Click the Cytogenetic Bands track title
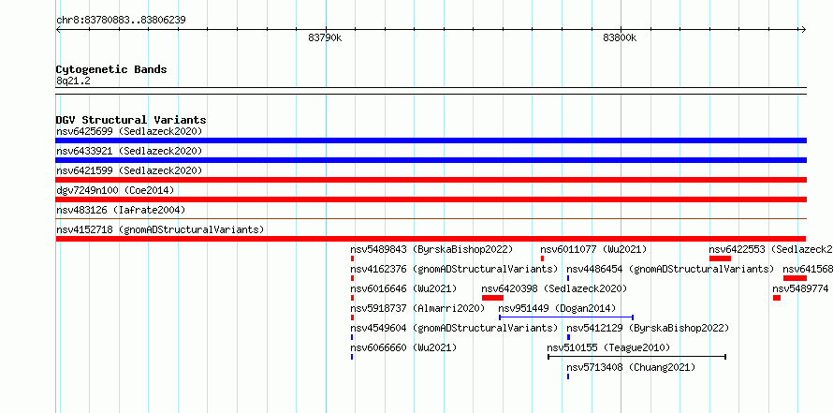Screen dimensions: 833x413 click(x=111, y=69)
